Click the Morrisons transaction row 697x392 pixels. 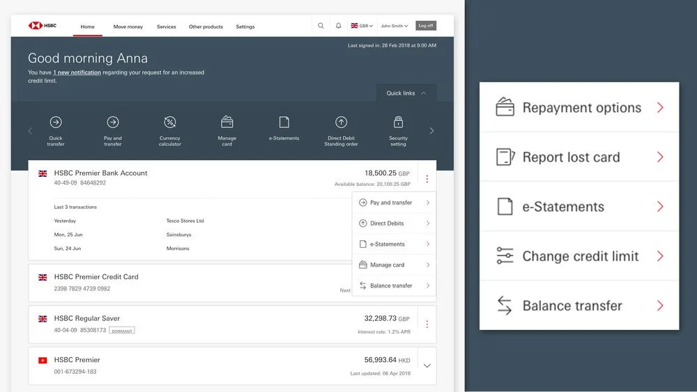coord(178,249)
